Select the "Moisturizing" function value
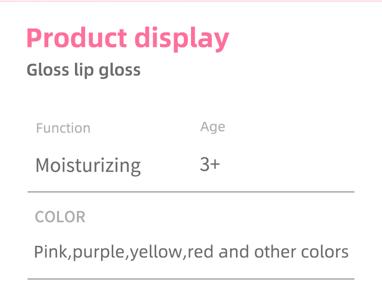Screen dimensions: 382x302 click(x=88, y=166)
